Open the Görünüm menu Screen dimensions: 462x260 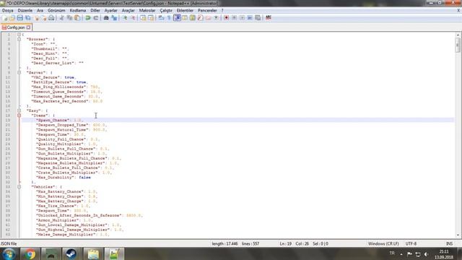coord(56,10)
